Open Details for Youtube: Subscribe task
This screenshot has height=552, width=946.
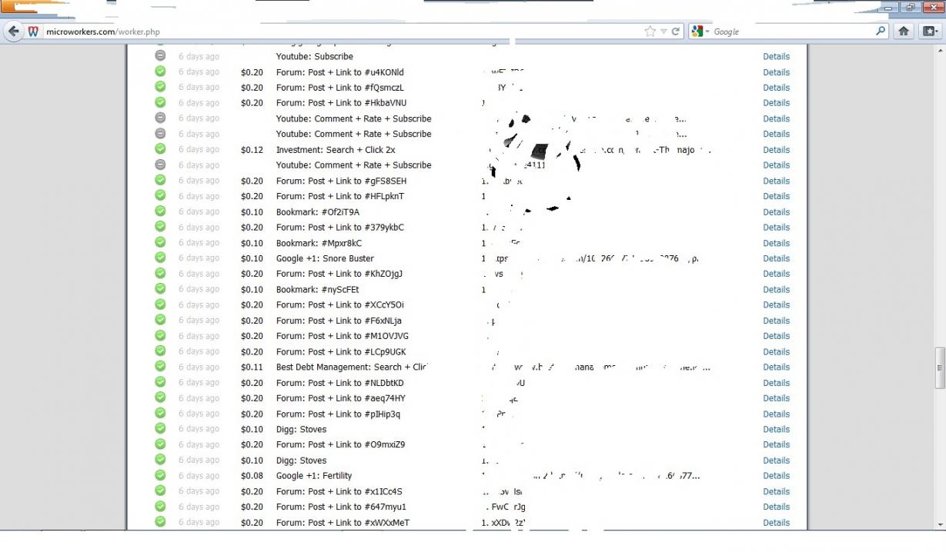[776, 56]
